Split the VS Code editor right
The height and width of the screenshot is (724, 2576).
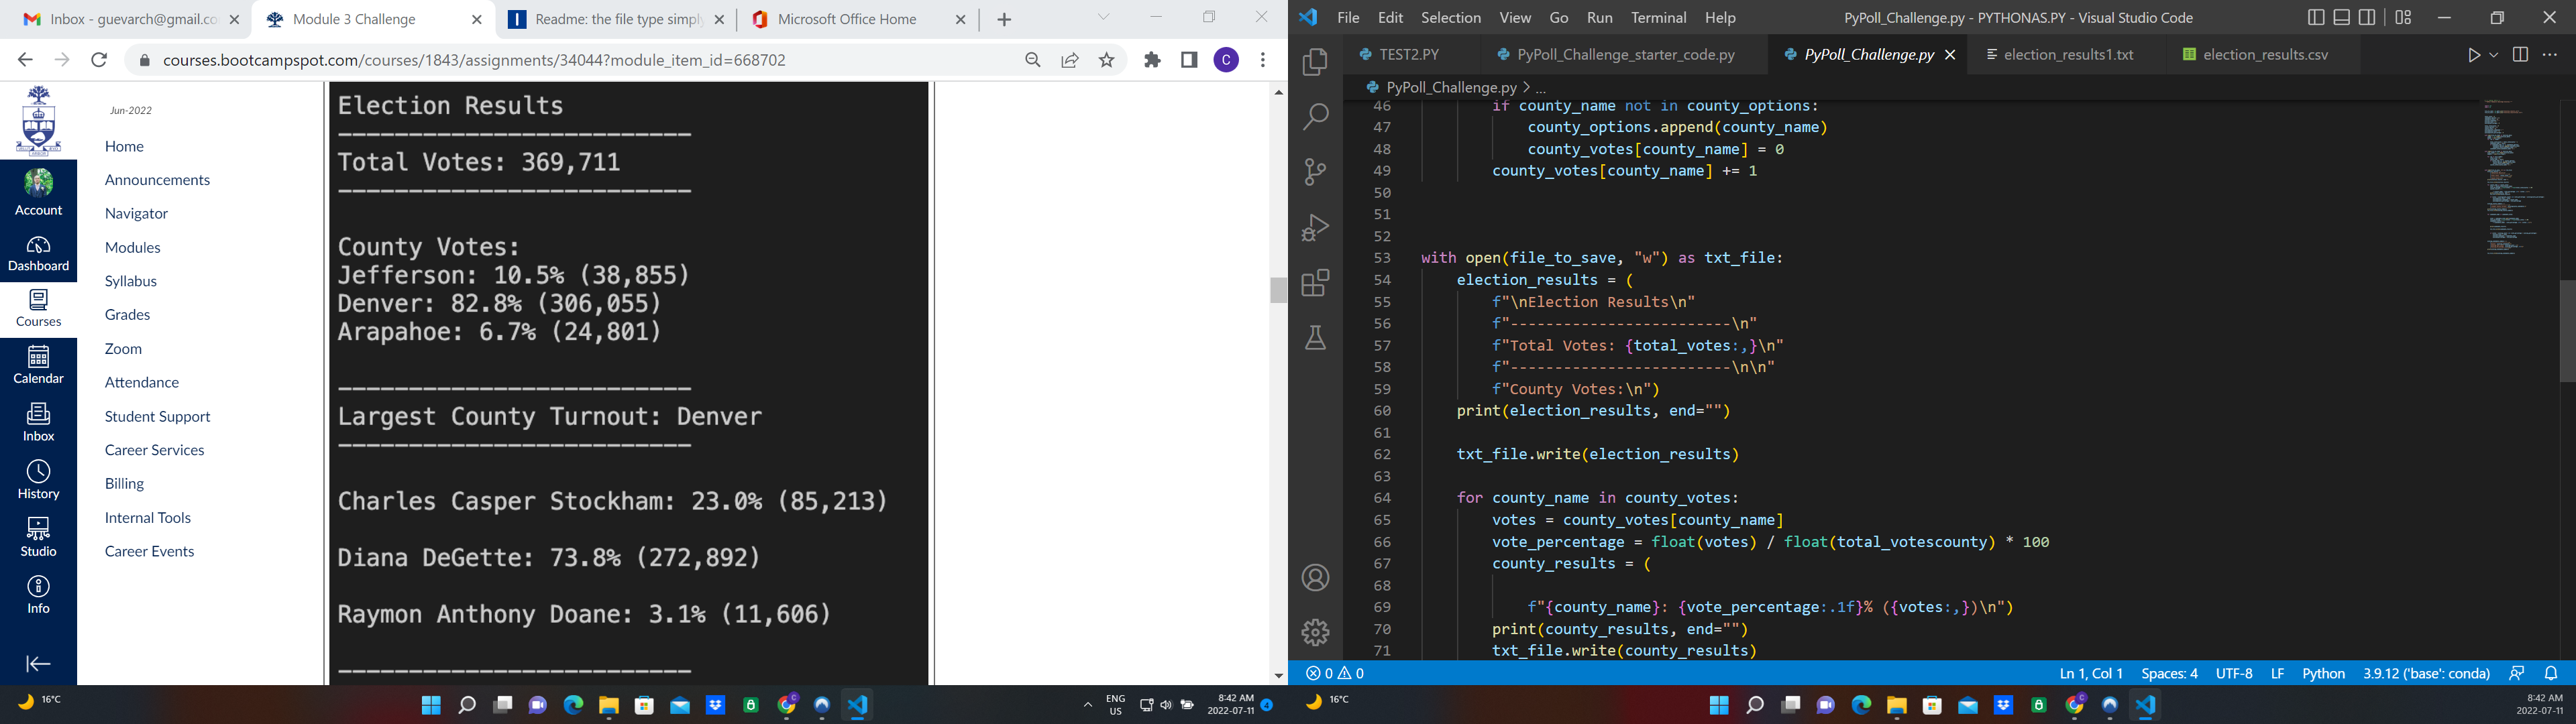(2520, 55)
